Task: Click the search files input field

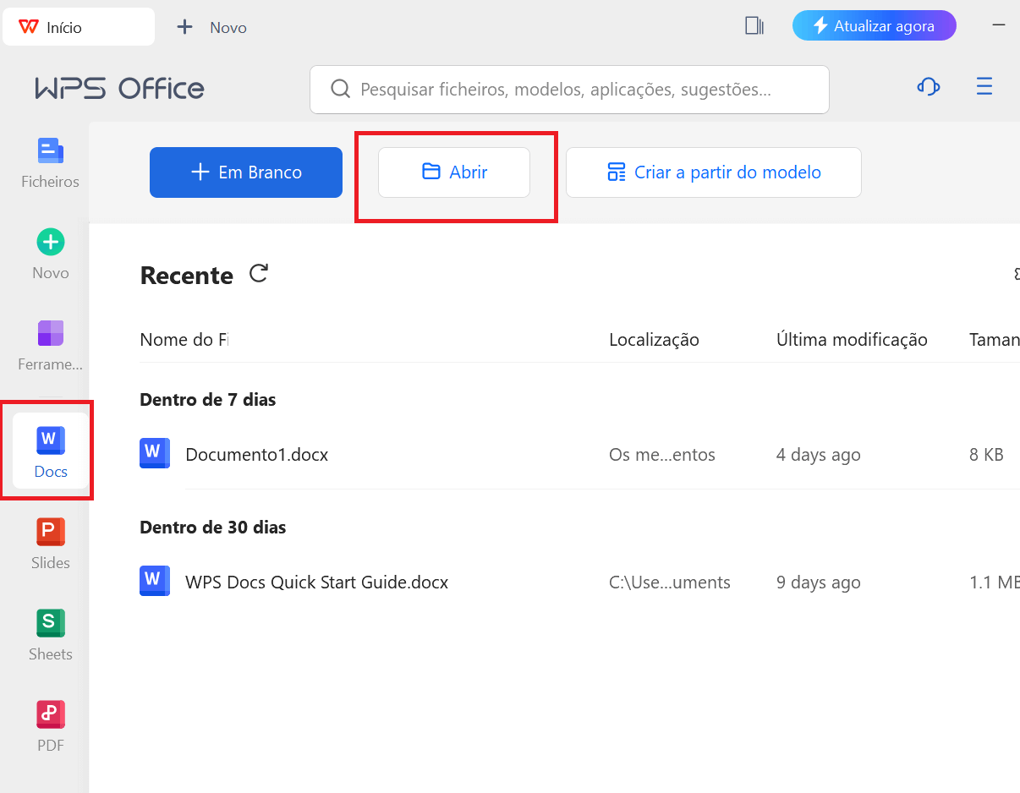Action: click(x=569, y=89)
